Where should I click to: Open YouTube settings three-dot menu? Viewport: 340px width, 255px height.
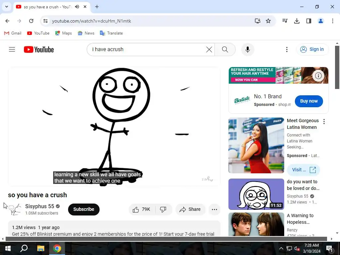click(x=287, y=49)
